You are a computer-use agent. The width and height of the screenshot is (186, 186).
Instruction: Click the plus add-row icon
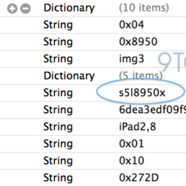(12, 8)
